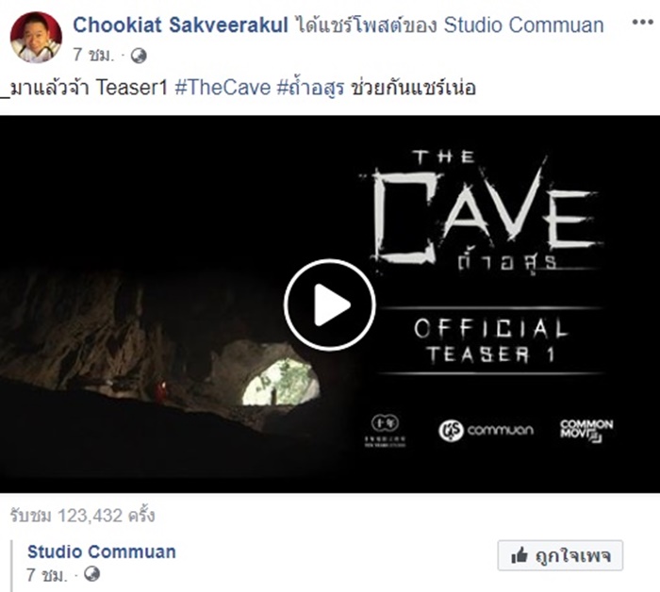Click the 7 ชม. timestamp of Chookiat's post
The width and height of the screenshot is (660, 592).
click(x=93, y=55)
